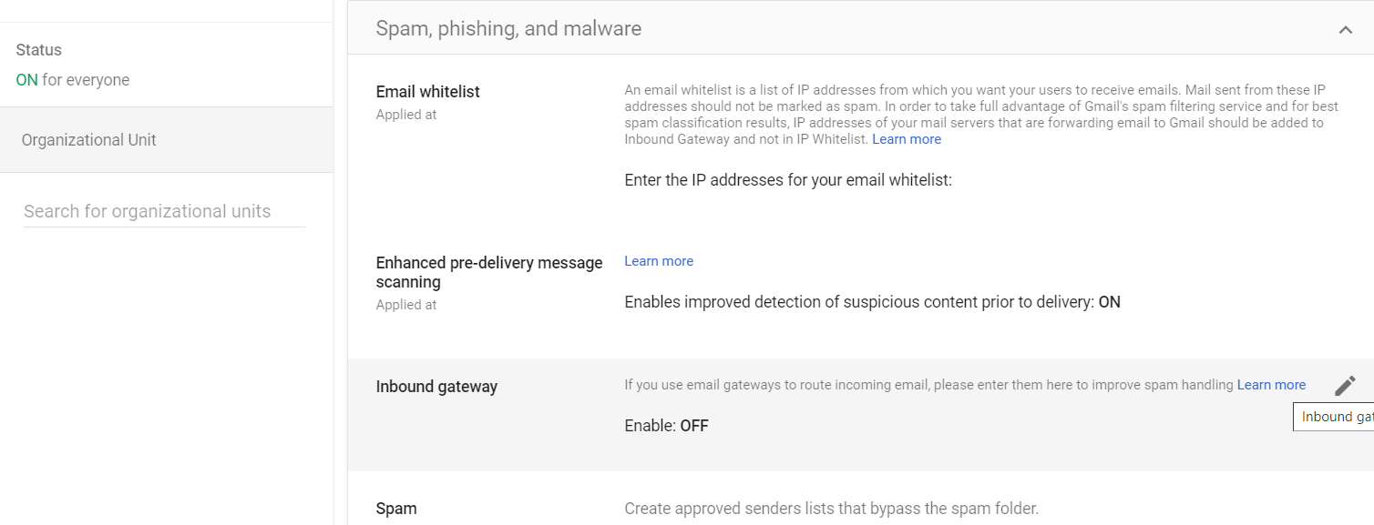This screenshot has width=1374, height=525.
Task: Focus the Search for organizational units field
Action: 164,211
